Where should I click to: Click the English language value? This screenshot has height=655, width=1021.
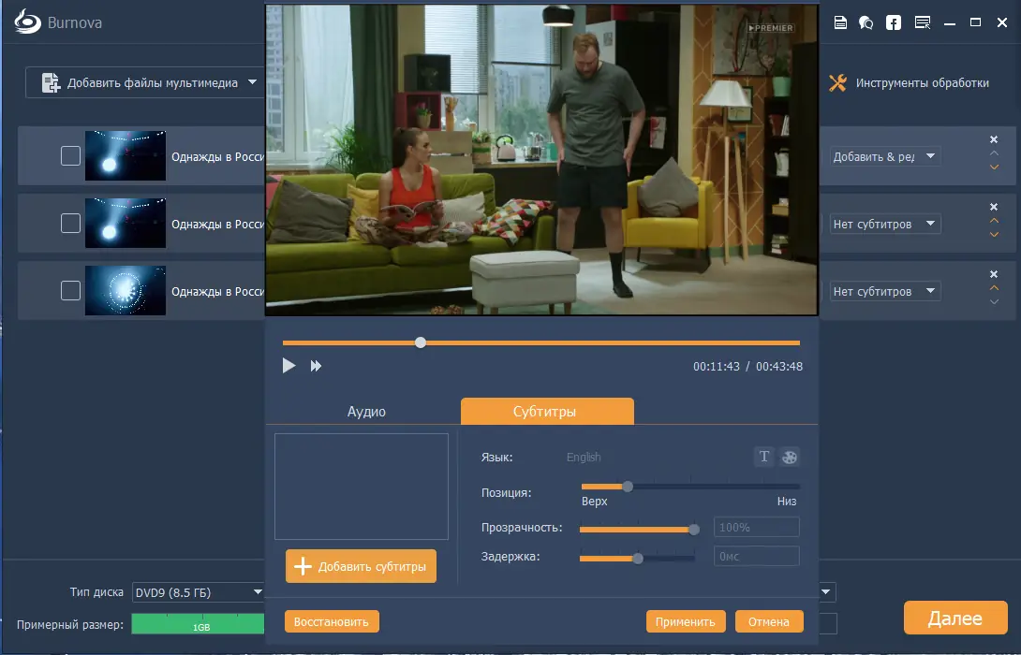coord(584,457)
